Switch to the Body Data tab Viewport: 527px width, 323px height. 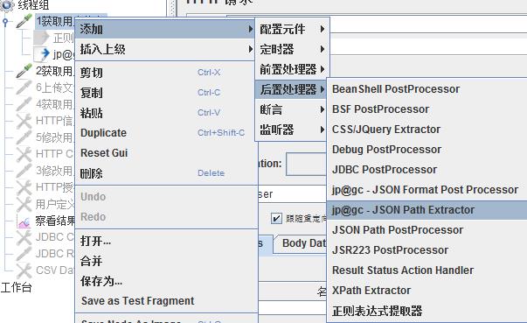pos(301,243)
